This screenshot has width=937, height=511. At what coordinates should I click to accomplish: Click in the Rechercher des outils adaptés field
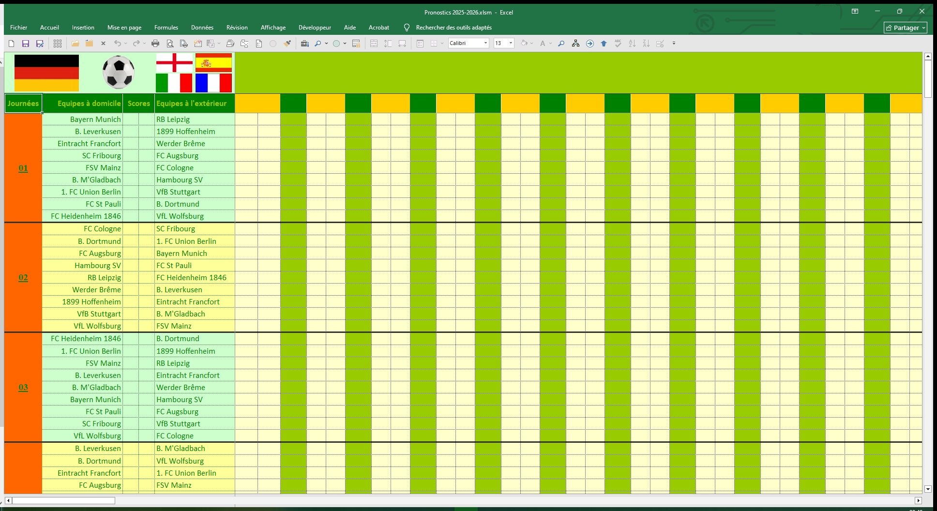tap(453, 28)
